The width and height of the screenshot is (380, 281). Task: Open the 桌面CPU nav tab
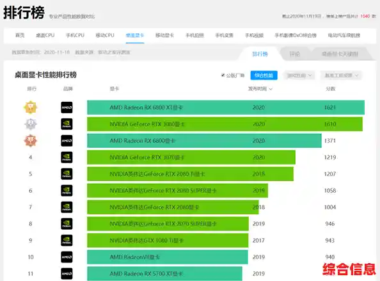pyautogui.click(x=45, y=35)
